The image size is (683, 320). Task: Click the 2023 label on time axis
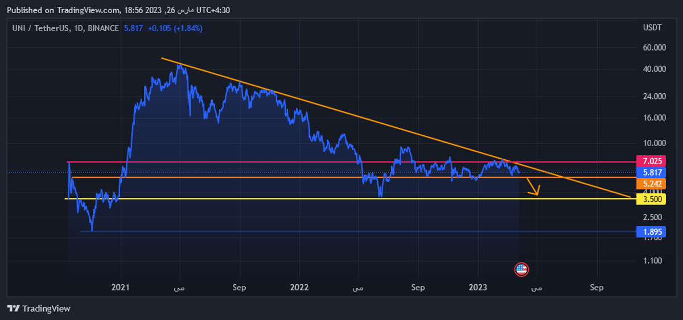478,288
